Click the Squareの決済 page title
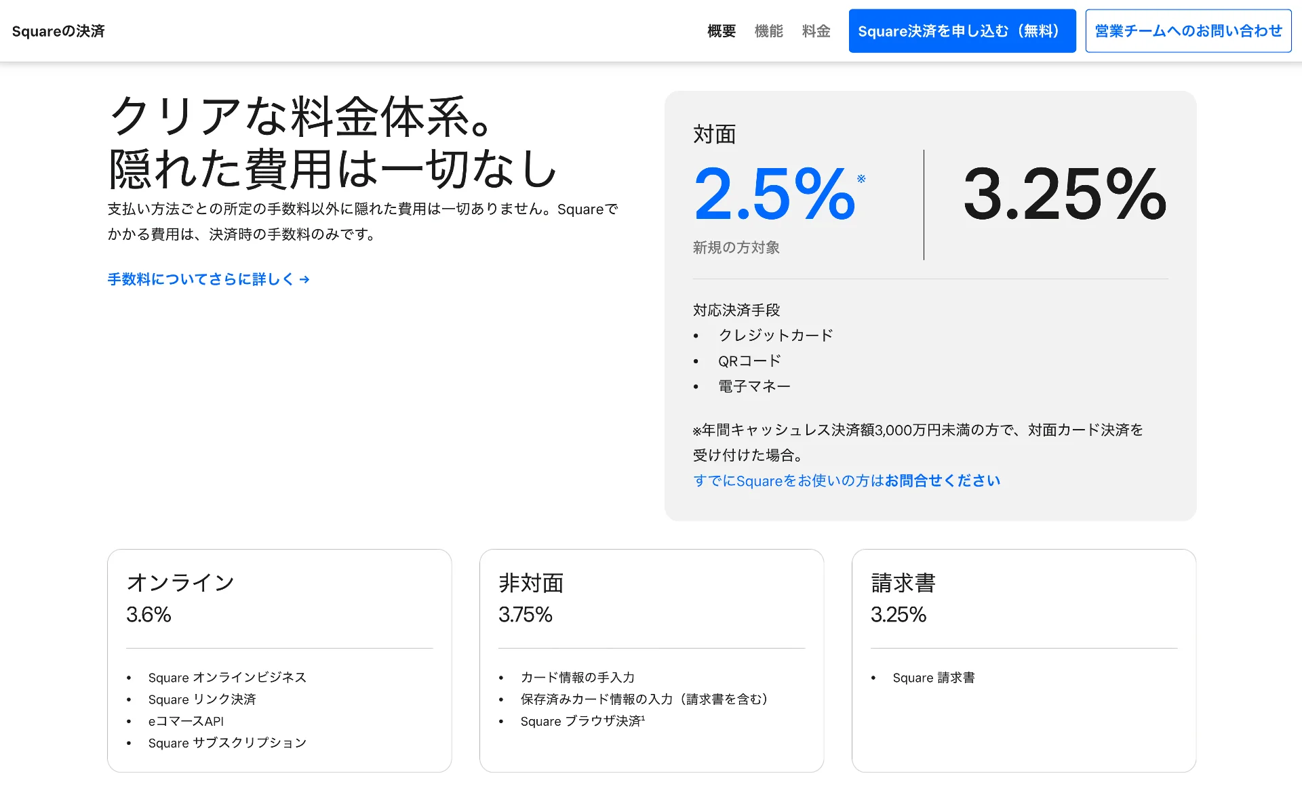 [x=58, y=31]
